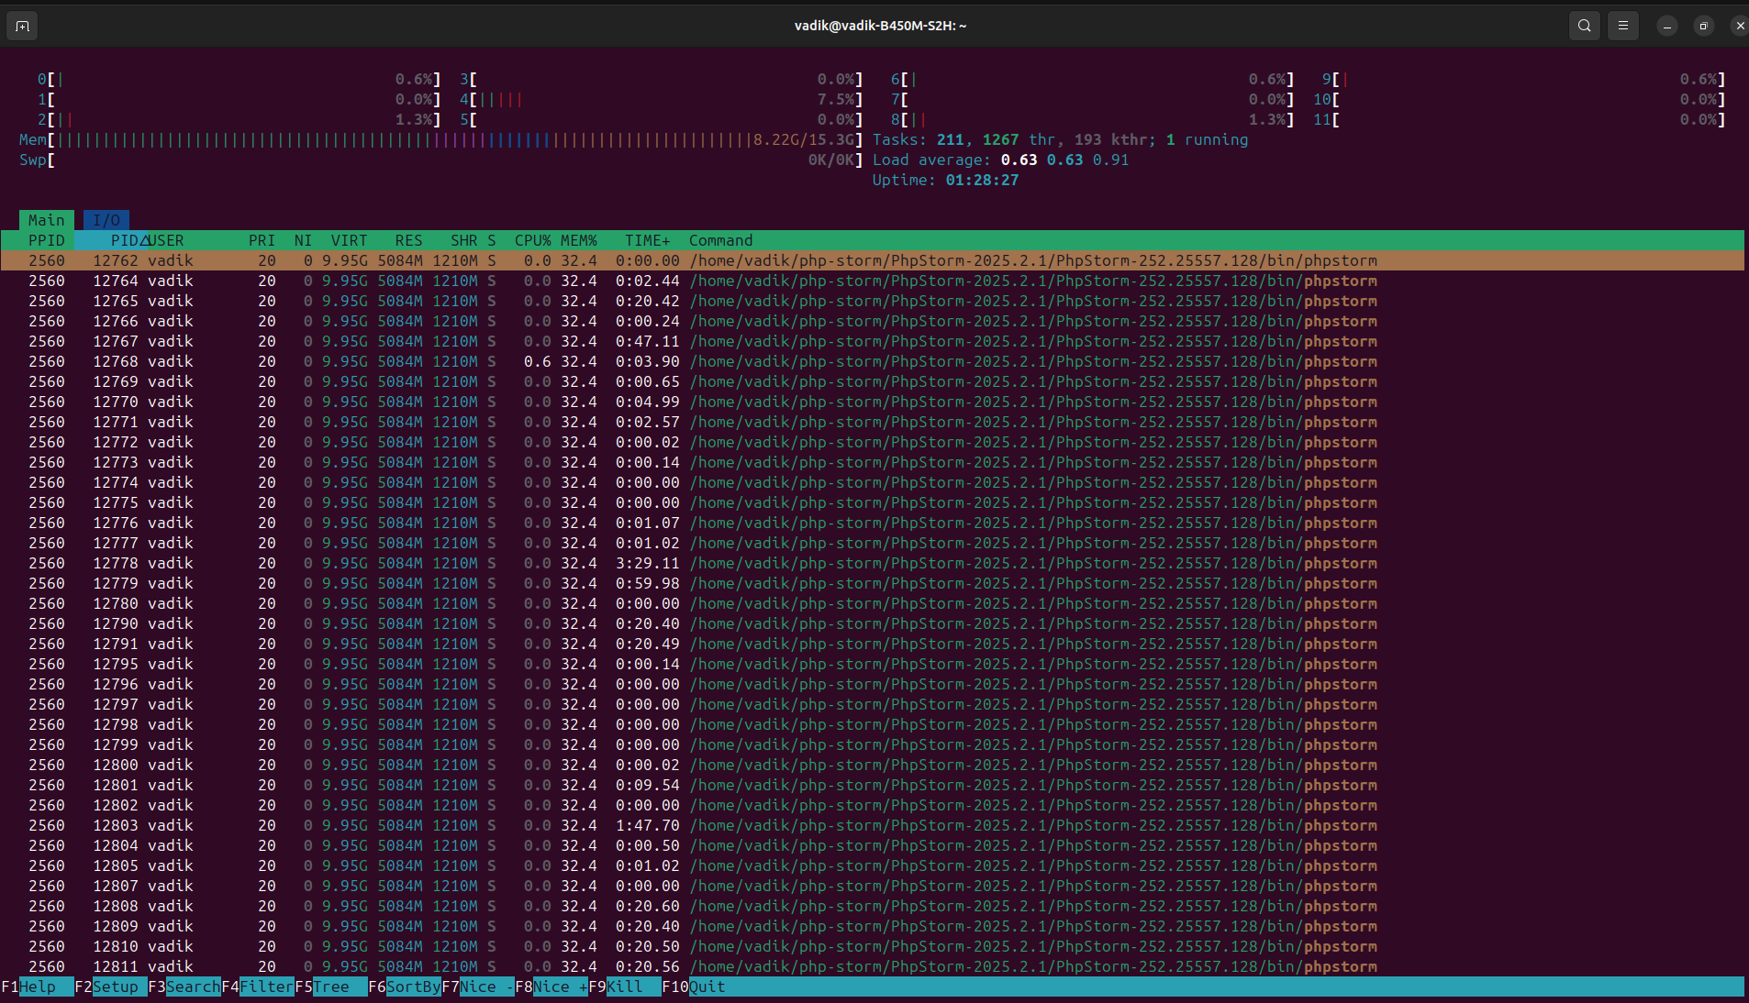Viewport: 1749px width, 1003px height.
Task: Toggle F5 Tree view
Action: point(331,986)
